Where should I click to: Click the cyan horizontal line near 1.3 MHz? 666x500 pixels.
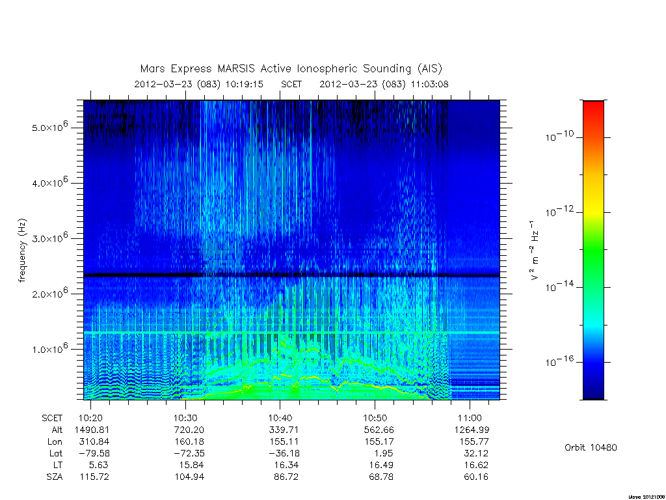tap(291, 332)
